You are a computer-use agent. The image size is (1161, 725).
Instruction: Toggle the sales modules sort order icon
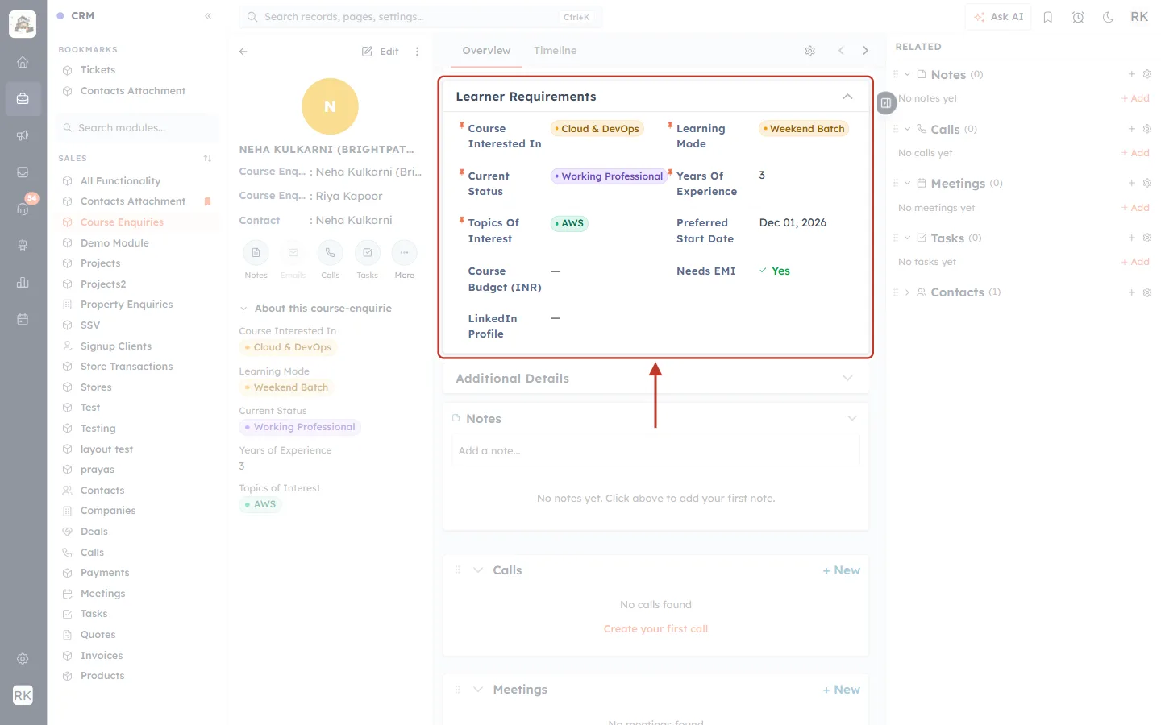(207, 159)
